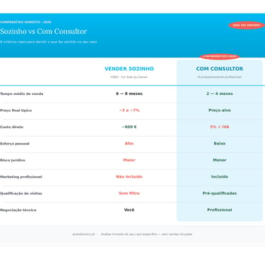Screen dimensions: 265x259
Task: Click the 'Maior' cell
Action: click(x=129, y=160)
